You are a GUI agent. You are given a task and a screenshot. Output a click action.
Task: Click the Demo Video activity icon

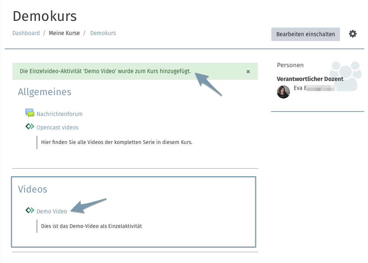click(30, 211)
